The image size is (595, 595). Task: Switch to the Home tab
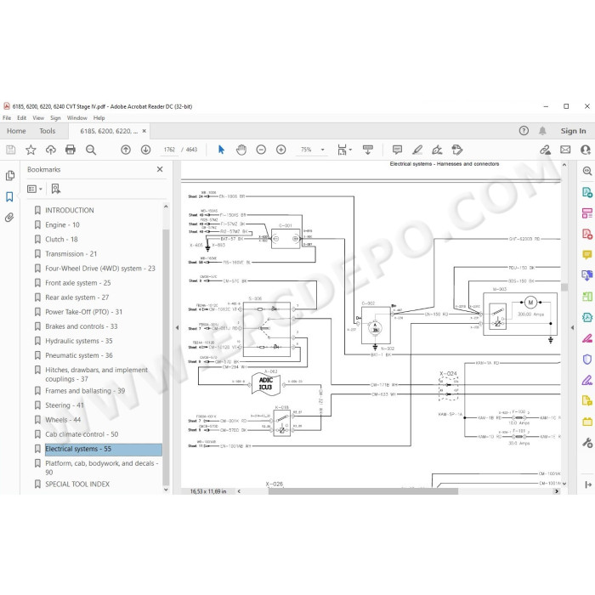pos(16,131)
